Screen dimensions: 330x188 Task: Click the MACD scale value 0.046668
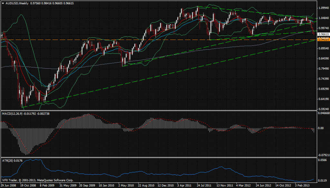pyautogui.click(x=323, y=114)
